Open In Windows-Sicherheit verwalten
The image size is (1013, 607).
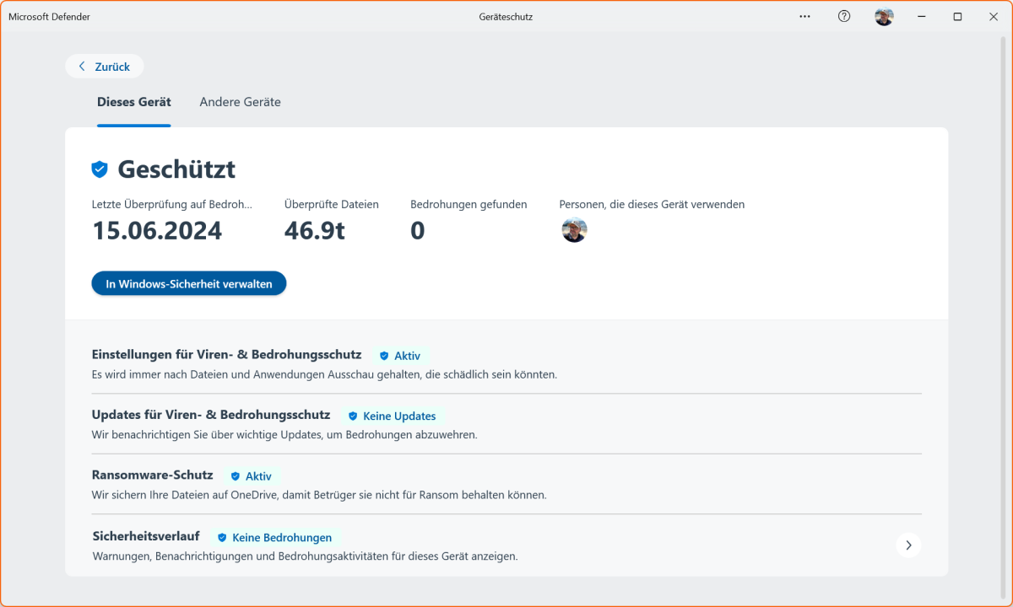pyautogui.click(x=189, y=284)
